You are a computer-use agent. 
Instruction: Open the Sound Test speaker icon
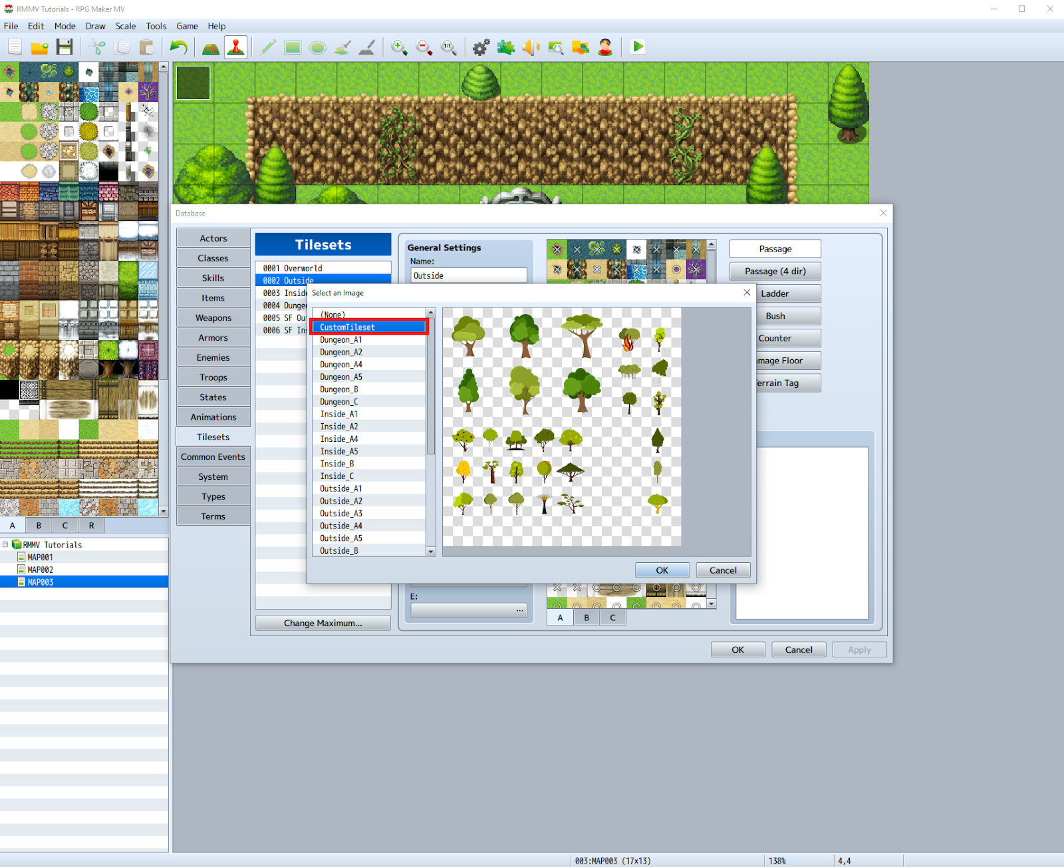[x=531, y=47]
